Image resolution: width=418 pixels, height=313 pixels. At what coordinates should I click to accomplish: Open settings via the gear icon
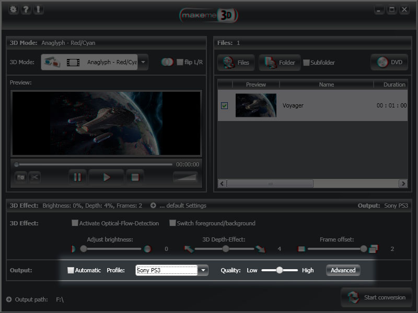click(13, 10)
